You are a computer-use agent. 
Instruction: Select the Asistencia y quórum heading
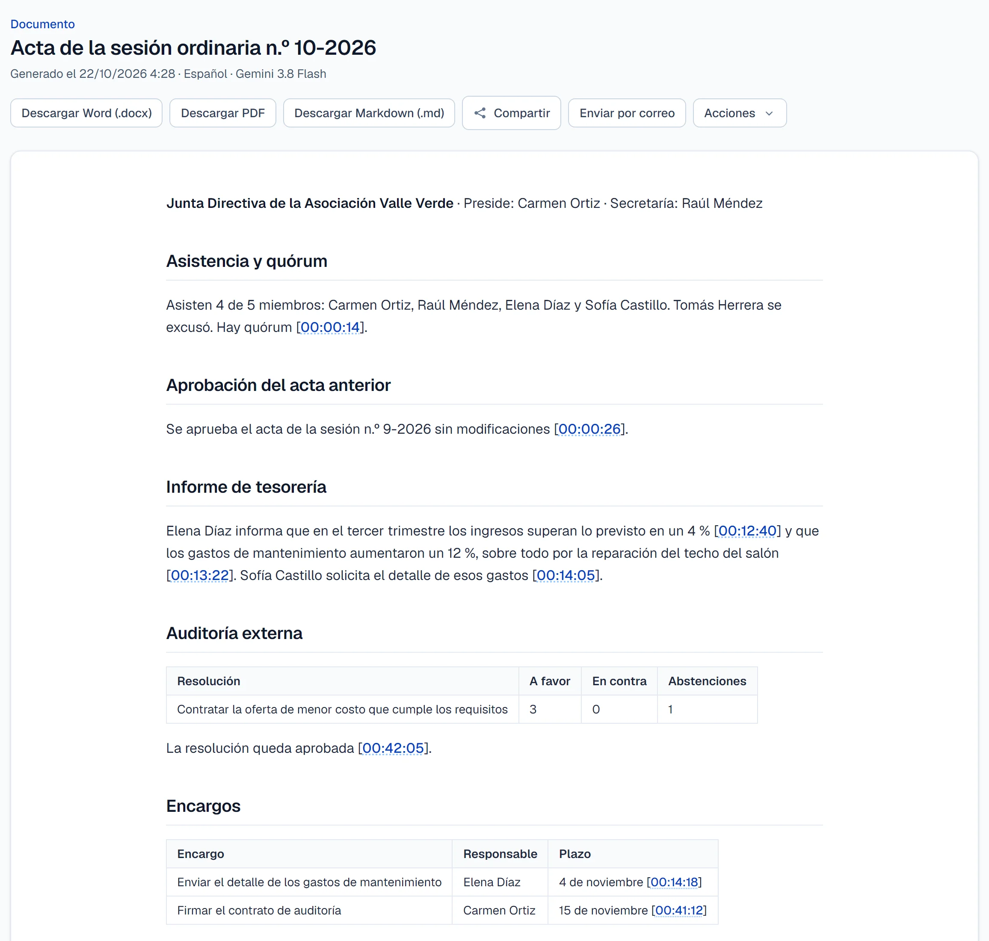247,261
